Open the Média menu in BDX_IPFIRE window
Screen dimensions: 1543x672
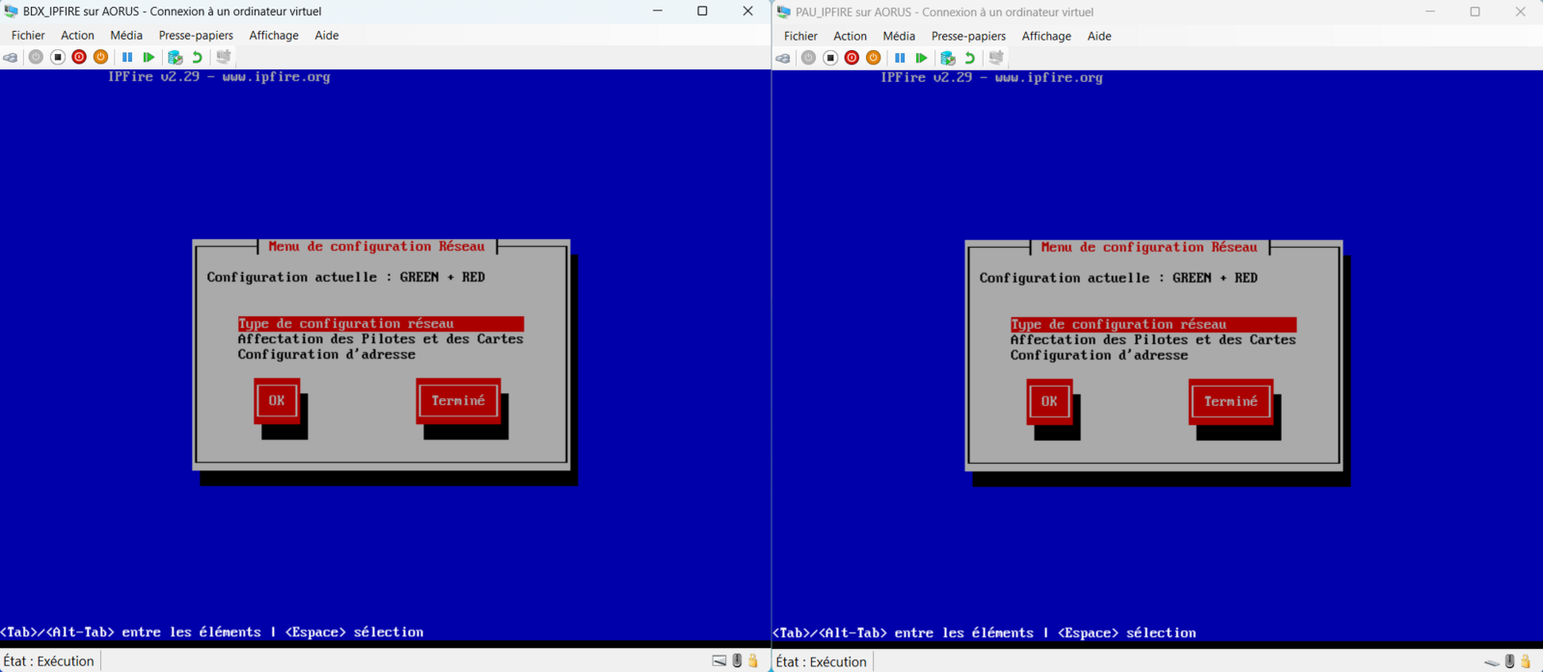coord(126,36)
